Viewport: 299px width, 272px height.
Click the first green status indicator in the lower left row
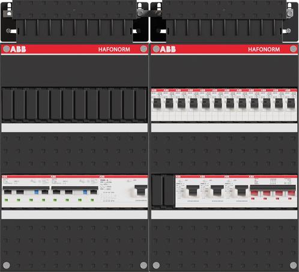[x=7, y=200]
